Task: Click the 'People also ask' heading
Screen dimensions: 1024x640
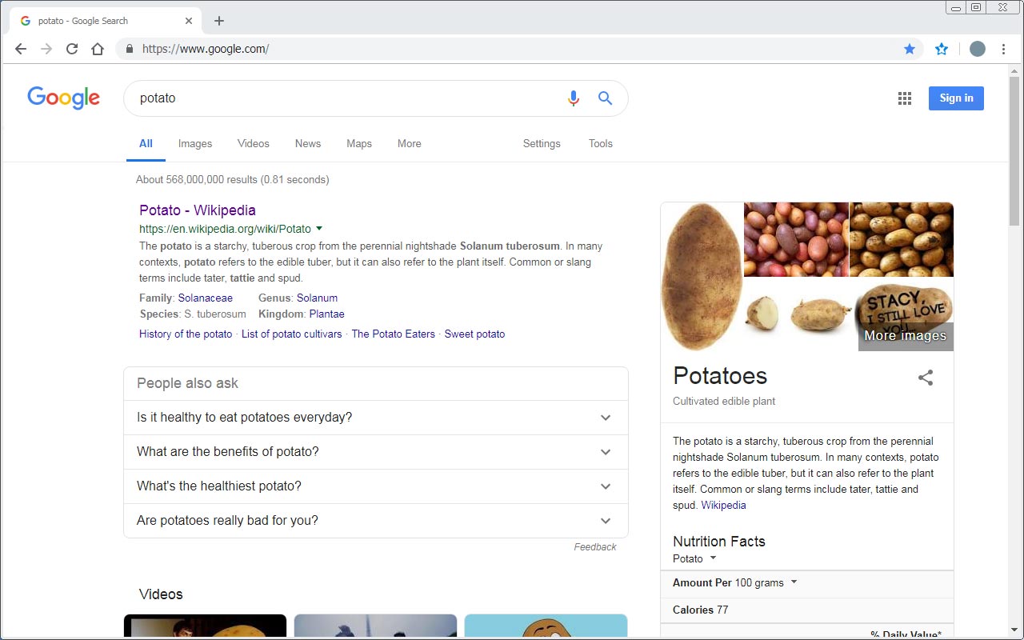Action: (x=188, y=384)
